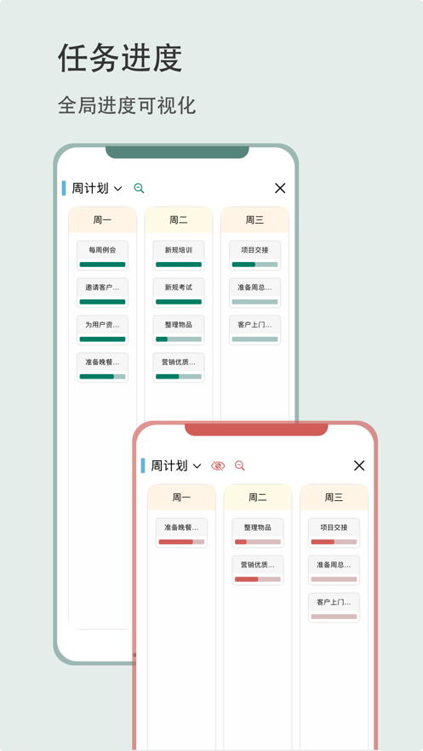Expand the red phone 周计划 dropdown chevron
The width and height of the screenshot is (423, 751).
click(x=197, y=466)
